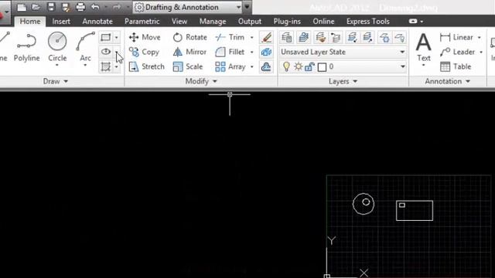Viewport: 495px width, 278px height.
Task: Click the Rectangle tool icon
Action: (x=105, y=38)
